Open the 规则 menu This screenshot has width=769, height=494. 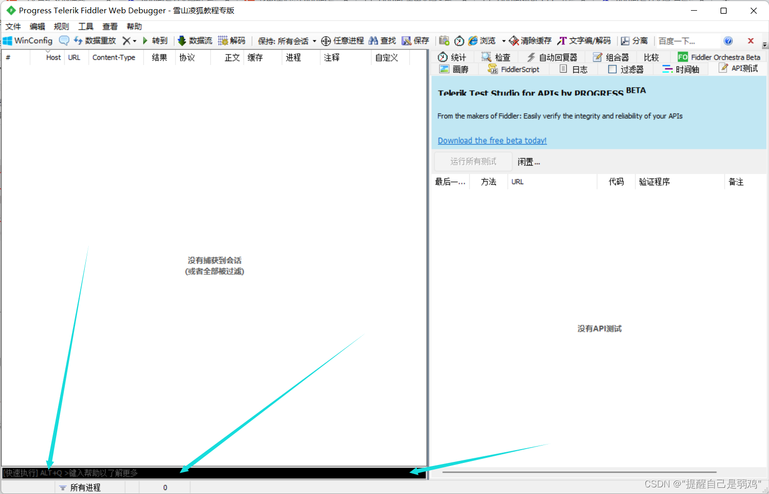pos(61,27)
